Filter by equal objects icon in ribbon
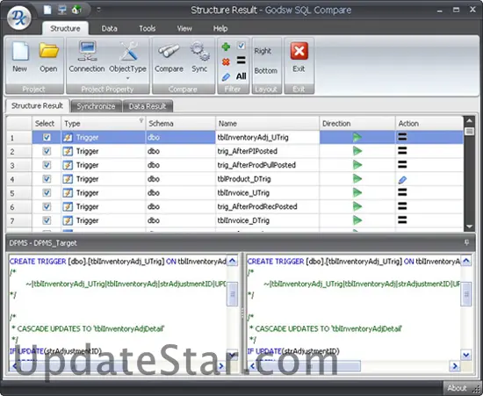This screenshot has width=483, height=396. 241,61
